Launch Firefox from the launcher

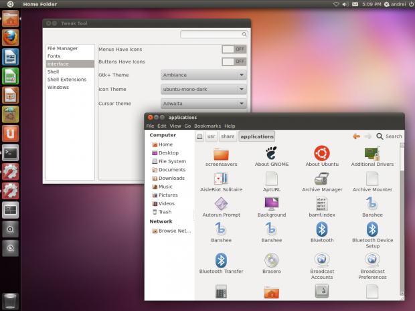pyautogui.click(x=10, y=38)
